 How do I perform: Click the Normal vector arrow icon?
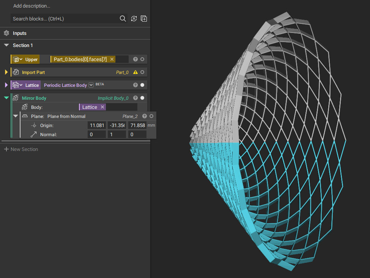click(x=34, y=134)
